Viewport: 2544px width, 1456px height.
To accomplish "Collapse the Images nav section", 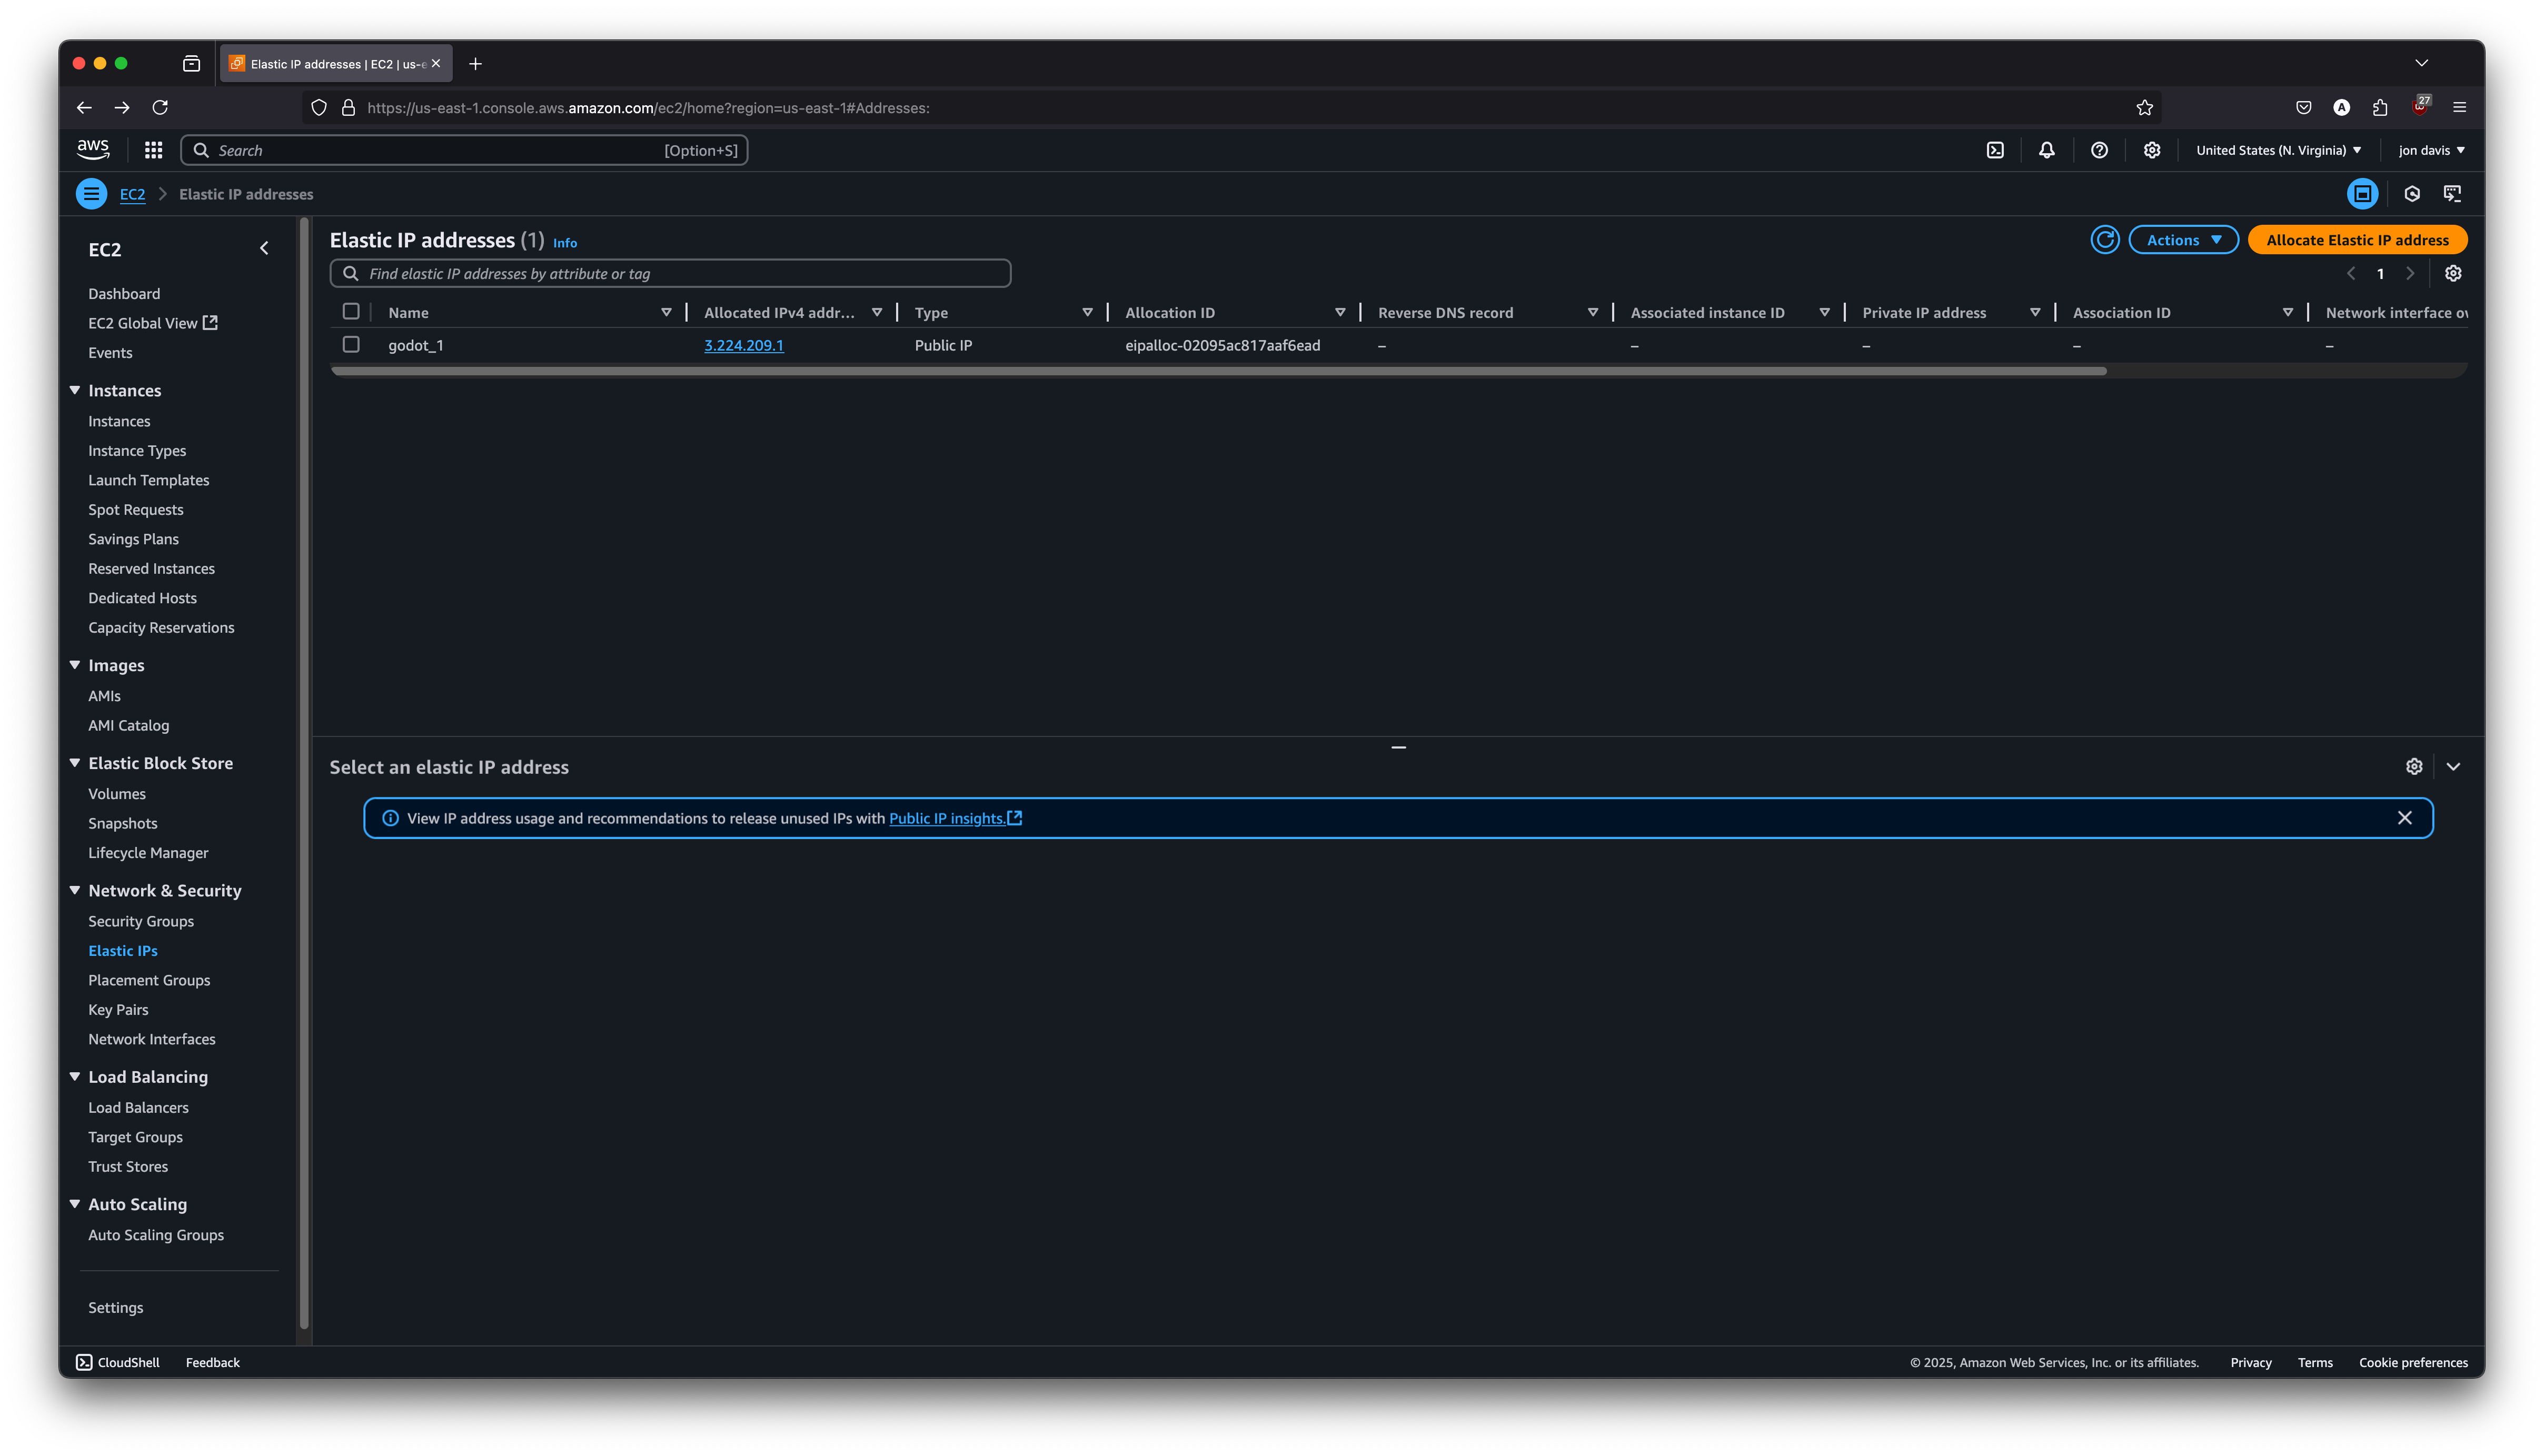I will click(75, 665).
